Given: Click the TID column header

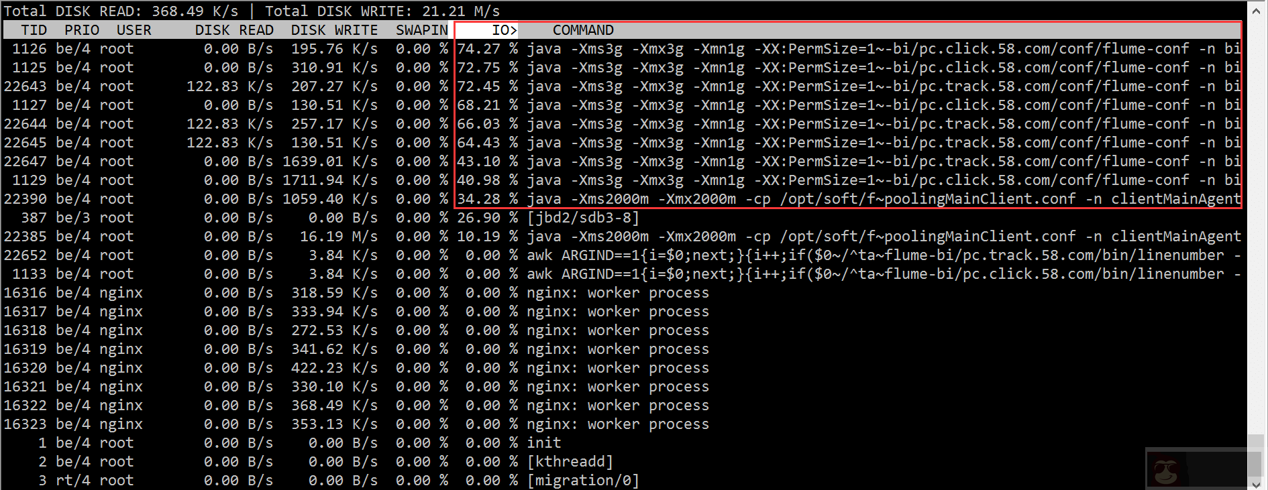Looking at the screenshot, I should [x=34, y=30].
